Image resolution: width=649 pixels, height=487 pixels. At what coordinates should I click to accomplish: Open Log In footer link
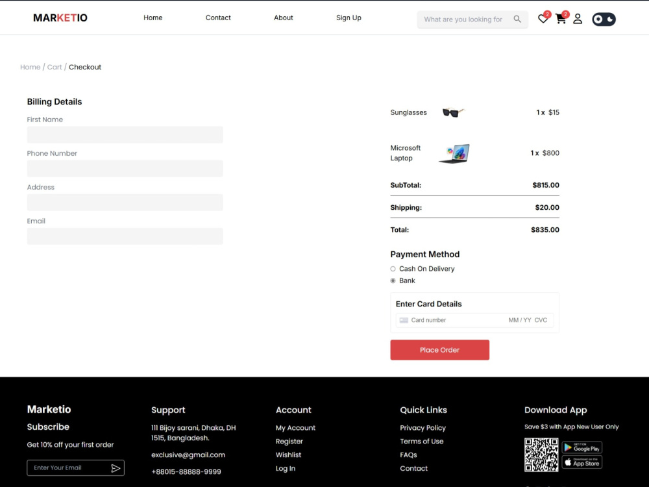coord(286,468)
